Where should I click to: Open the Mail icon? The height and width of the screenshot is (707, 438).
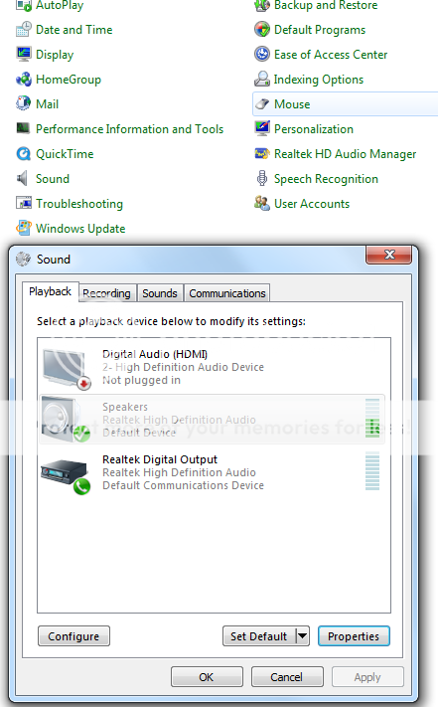tap(24, 103)
